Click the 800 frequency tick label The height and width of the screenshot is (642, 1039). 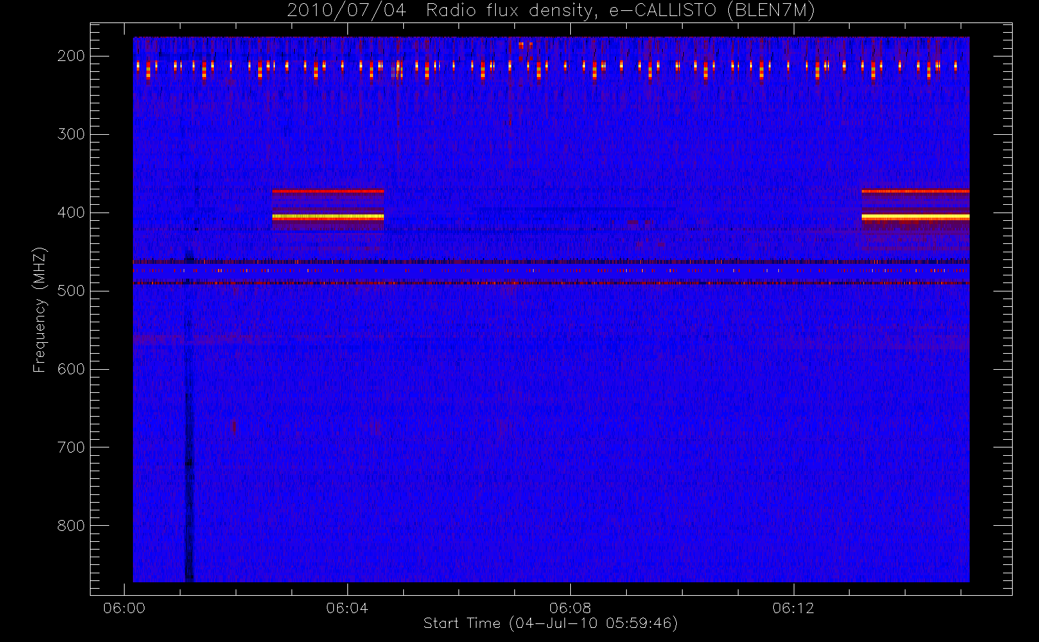pyautogui.click(x=71, y=526)
